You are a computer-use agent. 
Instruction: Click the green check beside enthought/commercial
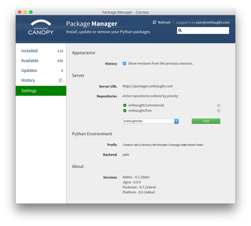coord(125,105)
